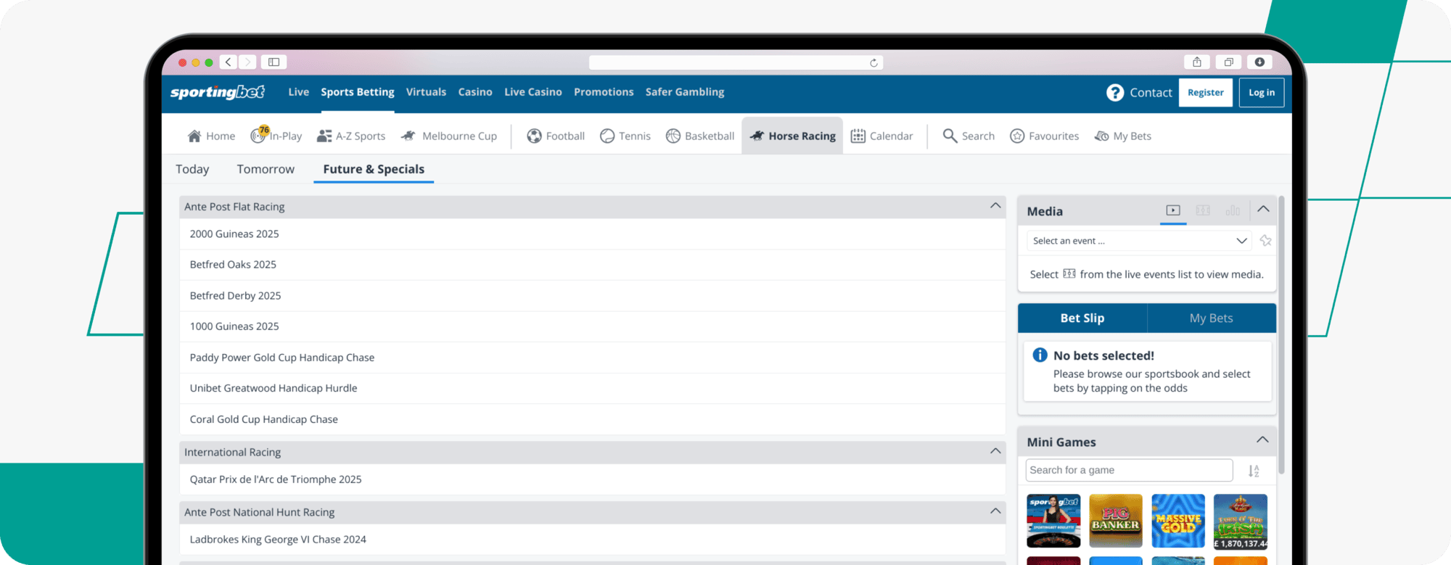Sort mini games with the A-Z icon
Screen dimensions: 1451x565
1254,471
